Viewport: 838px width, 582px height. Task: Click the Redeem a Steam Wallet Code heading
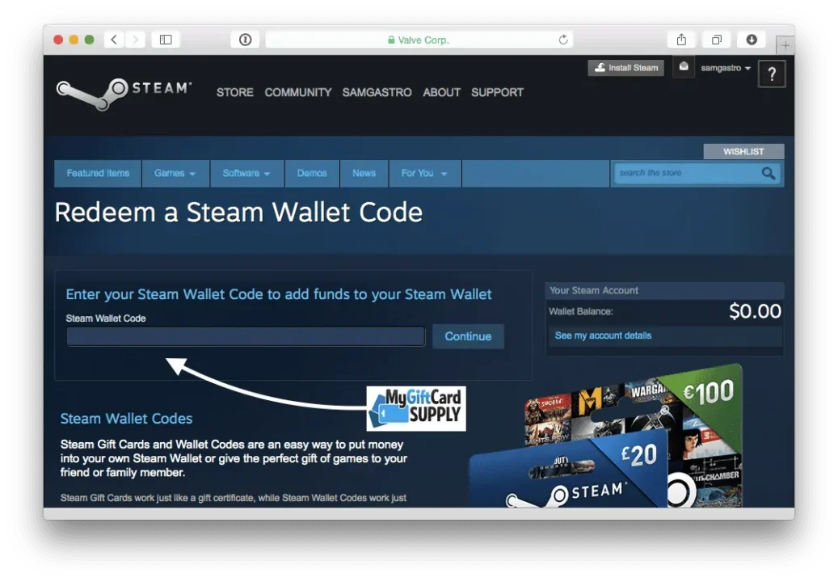(x=238, y=212)
